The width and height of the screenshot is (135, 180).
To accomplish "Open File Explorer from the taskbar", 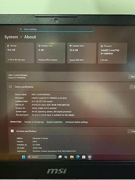I will (72, 157).
